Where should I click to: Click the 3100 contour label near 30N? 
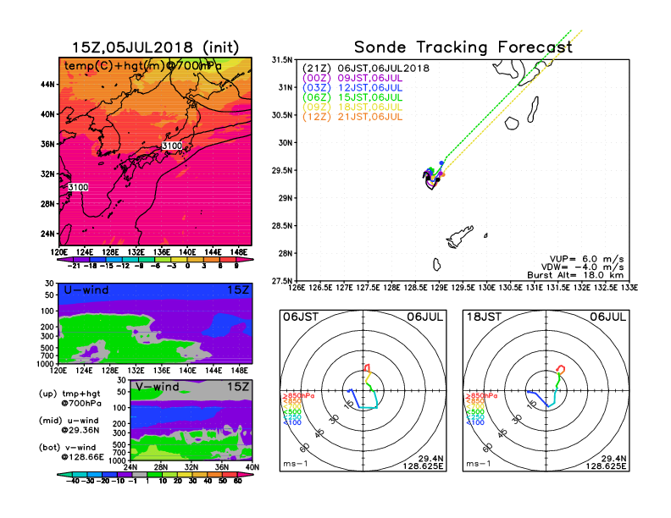point(78,187)
